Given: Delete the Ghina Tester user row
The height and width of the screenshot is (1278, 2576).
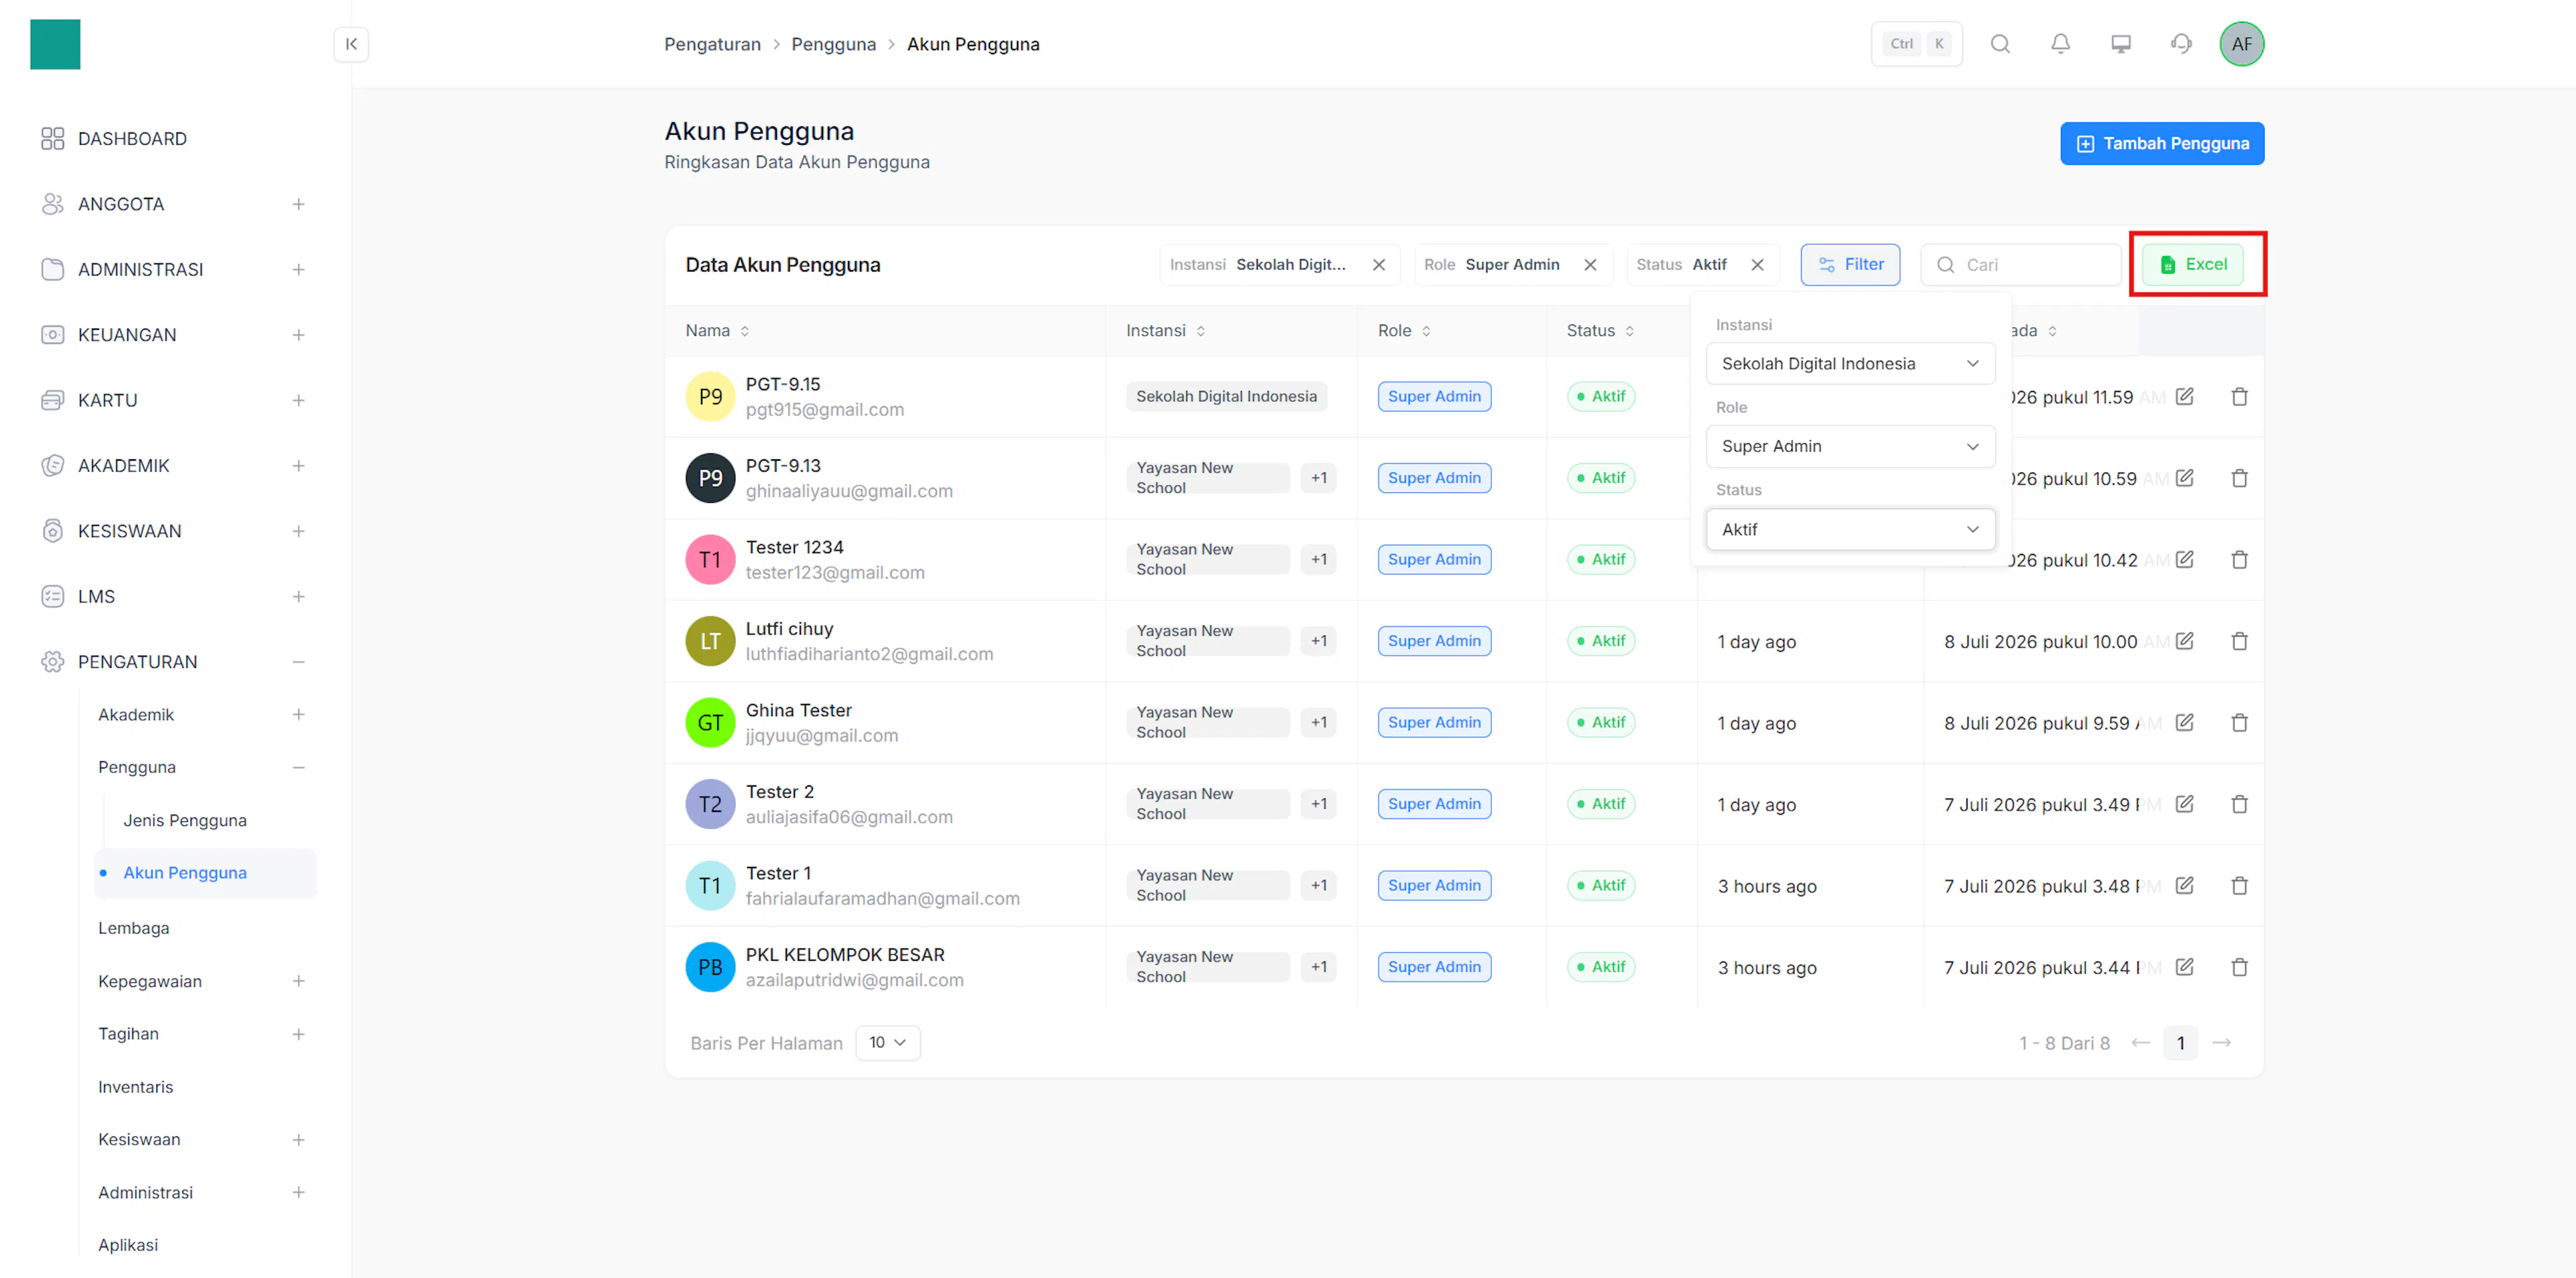Looking at the screenshot, I should pyautogui.click(x=2240, y=722).
